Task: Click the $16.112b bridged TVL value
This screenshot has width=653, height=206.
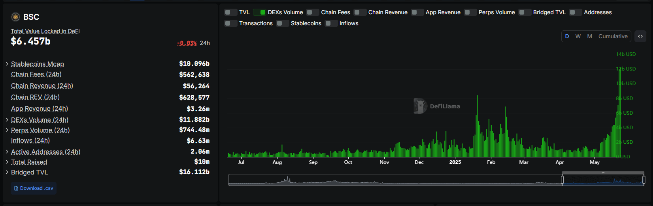Action: (x=194, y=172)
